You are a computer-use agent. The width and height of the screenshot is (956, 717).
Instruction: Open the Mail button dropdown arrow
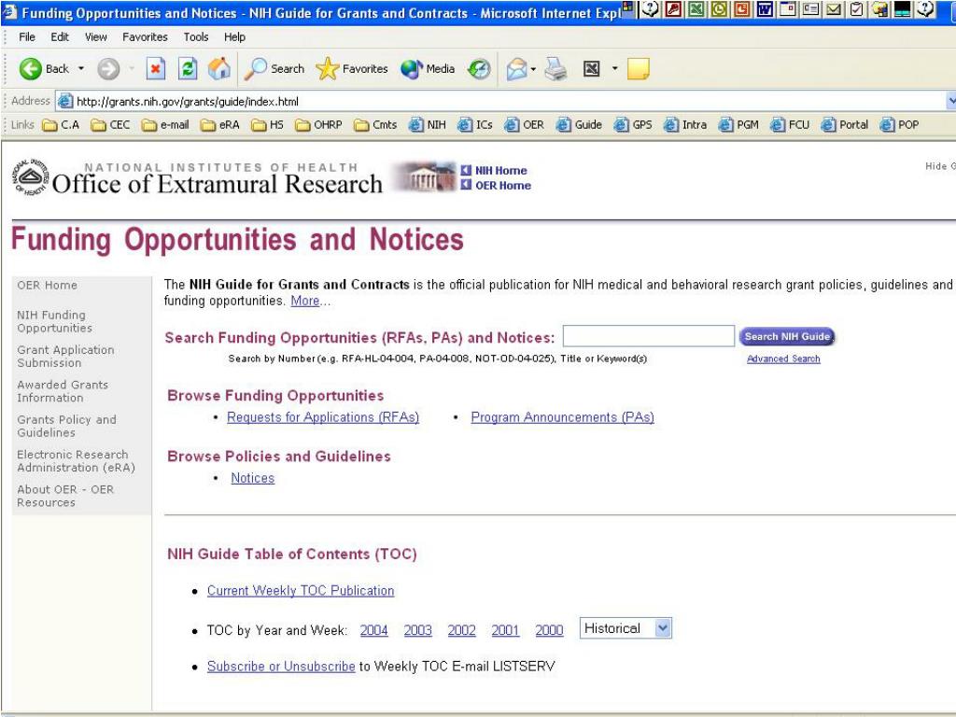[x=533, y=69]
